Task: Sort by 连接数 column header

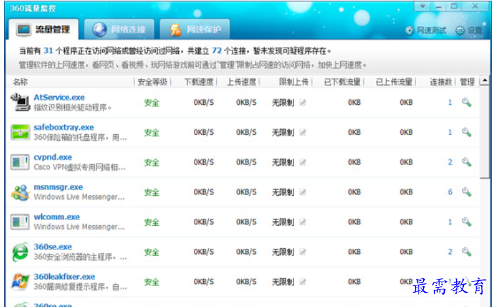Action: pyautogui.click(x=441, y=82)
